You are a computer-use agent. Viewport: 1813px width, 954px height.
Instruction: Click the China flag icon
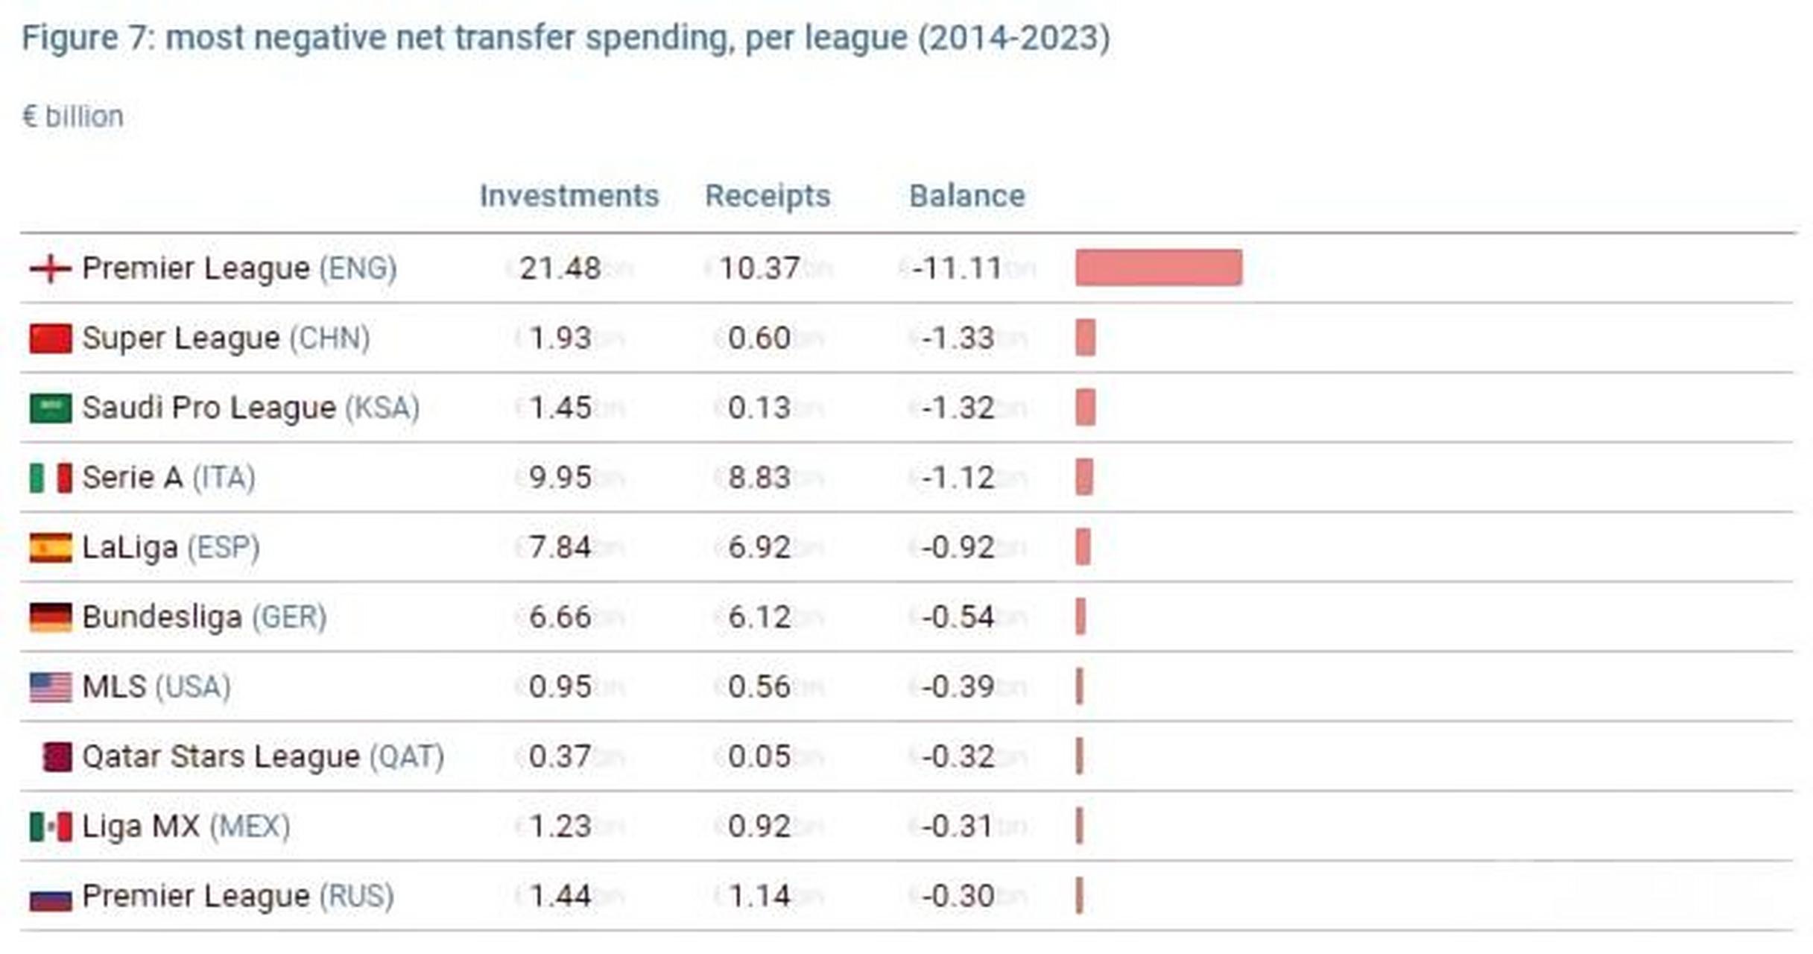pyautogui.click(x=50, y=338)
